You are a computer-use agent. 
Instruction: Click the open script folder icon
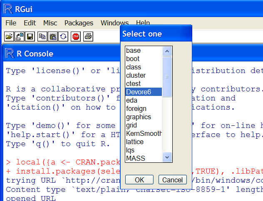(9, 36)
